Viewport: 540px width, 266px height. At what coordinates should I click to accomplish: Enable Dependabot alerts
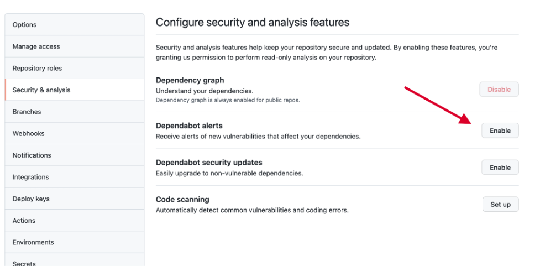click(500, 131)
